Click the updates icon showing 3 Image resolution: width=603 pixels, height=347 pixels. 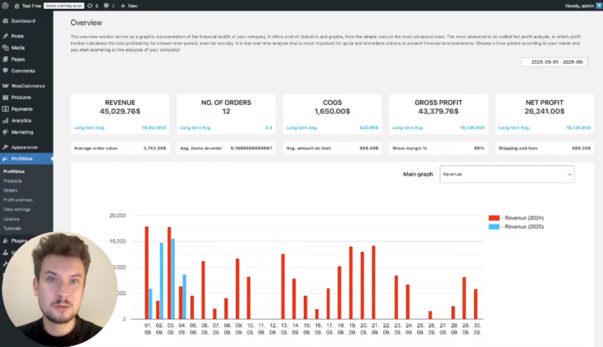click(92, 5)
